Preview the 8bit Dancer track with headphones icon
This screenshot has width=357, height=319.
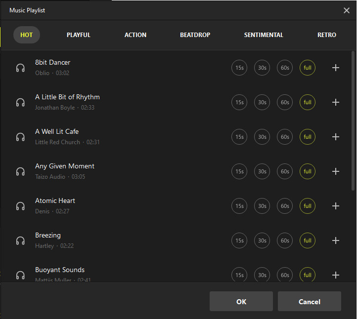point(20,68)
